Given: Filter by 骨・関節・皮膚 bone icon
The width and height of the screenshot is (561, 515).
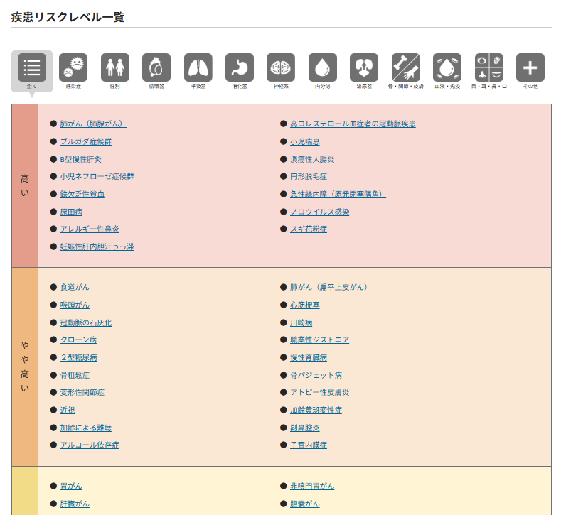Looking at the screenshot, I should 405,67.
